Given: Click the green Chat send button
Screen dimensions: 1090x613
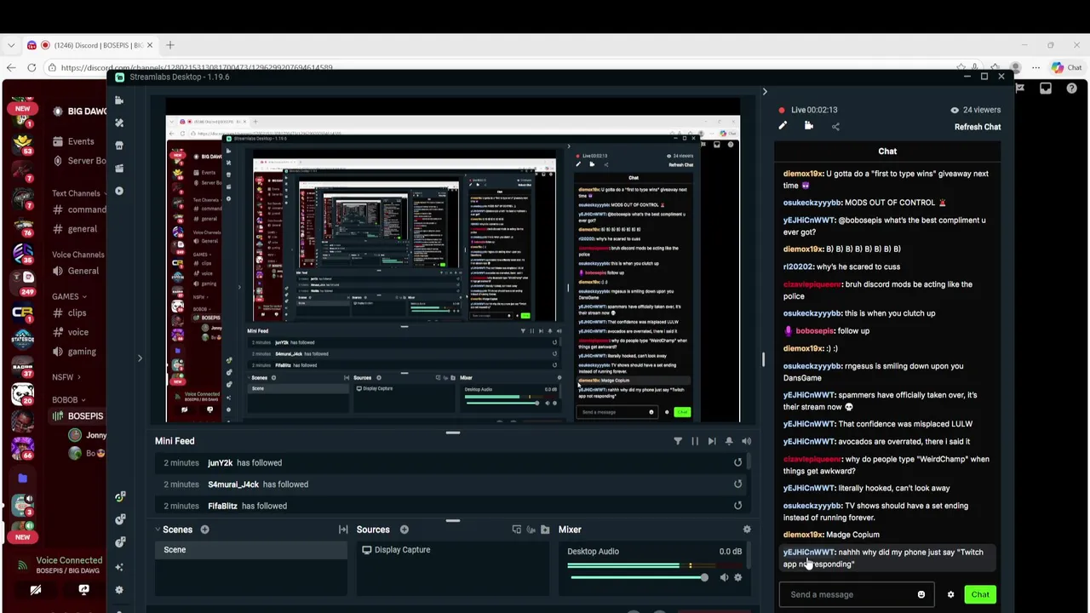Looking at the screenshot, I should [980, 594].
